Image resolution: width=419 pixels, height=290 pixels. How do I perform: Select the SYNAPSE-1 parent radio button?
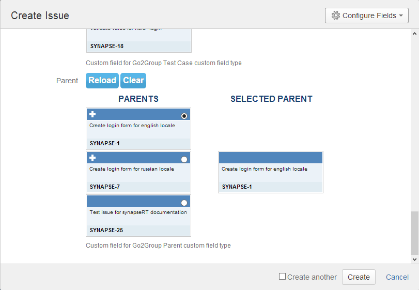coord(184,116)
